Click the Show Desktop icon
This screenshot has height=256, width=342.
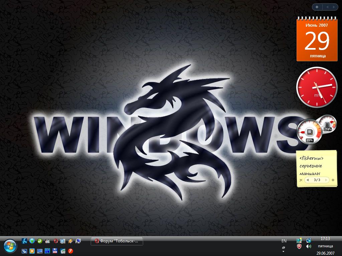40,251
